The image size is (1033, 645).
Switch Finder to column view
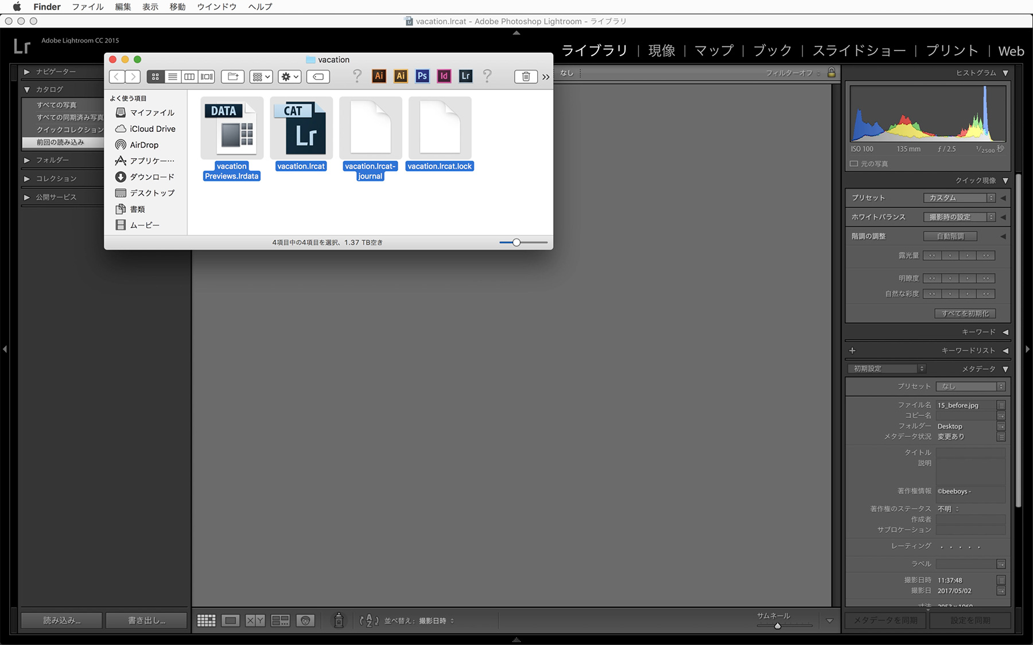coord(189,76)
